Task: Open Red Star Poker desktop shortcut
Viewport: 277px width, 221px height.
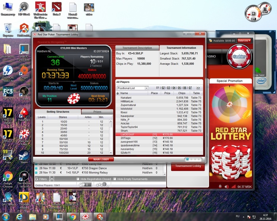Action: [x=24, y=137]
